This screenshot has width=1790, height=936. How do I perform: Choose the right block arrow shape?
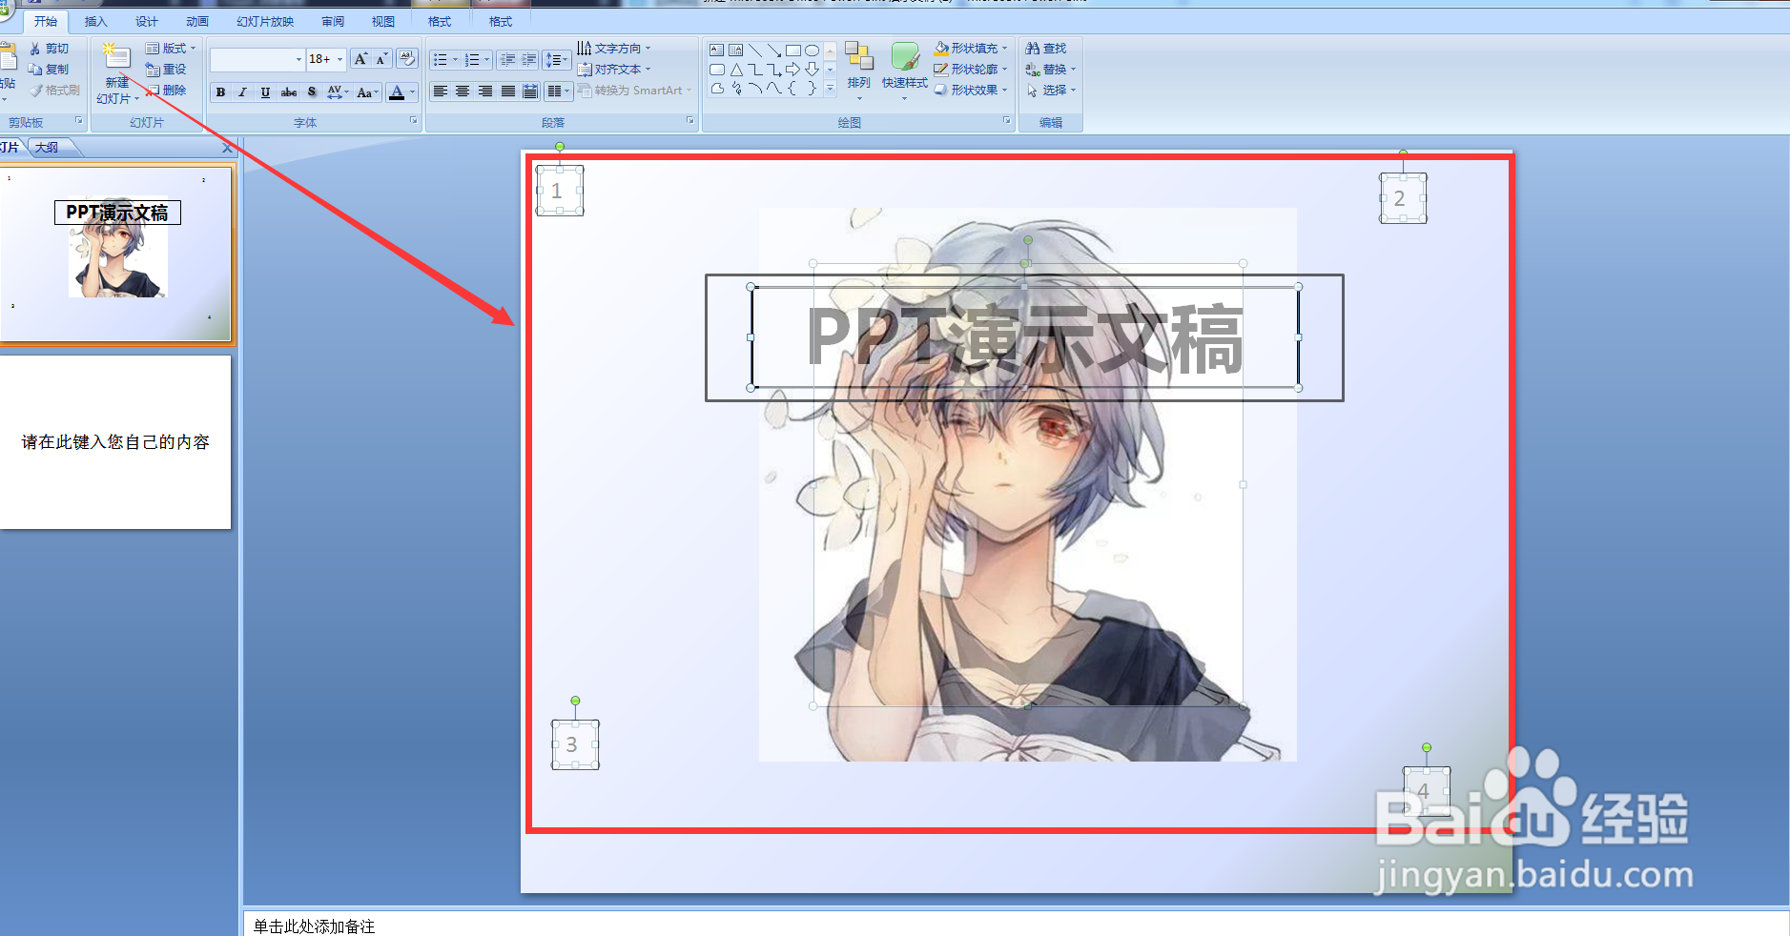793,70
